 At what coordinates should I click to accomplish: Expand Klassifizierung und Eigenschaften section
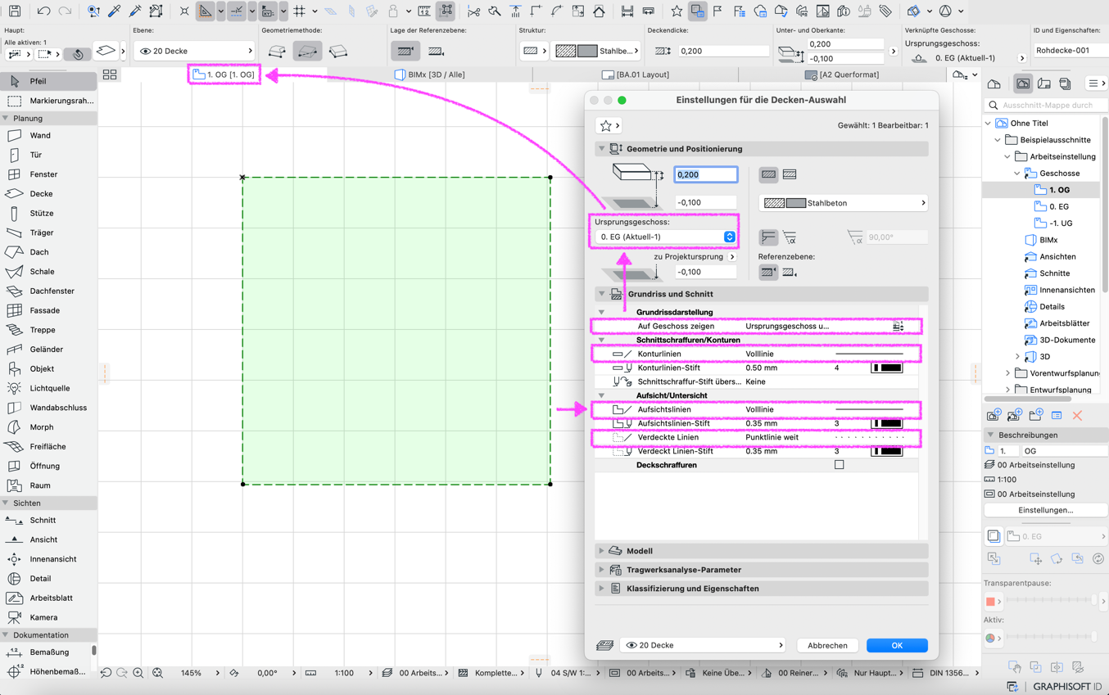click(602, 589)
